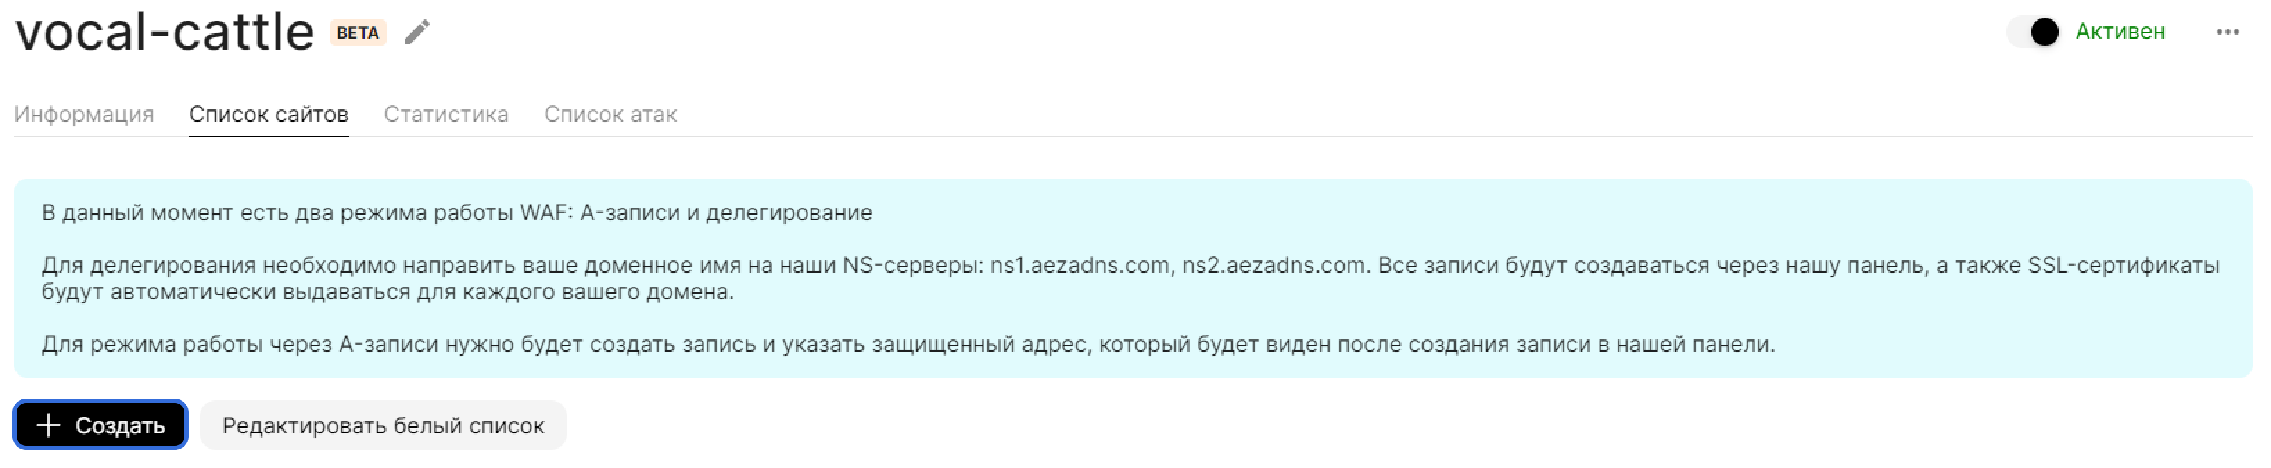Open the Статистика tab
The width and height of the screenshot is (2271, 468).
click(446, 114)
